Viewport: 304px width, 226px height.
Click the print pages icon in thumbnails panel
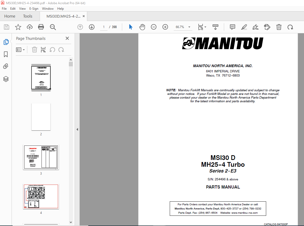[x=43, y=50]
